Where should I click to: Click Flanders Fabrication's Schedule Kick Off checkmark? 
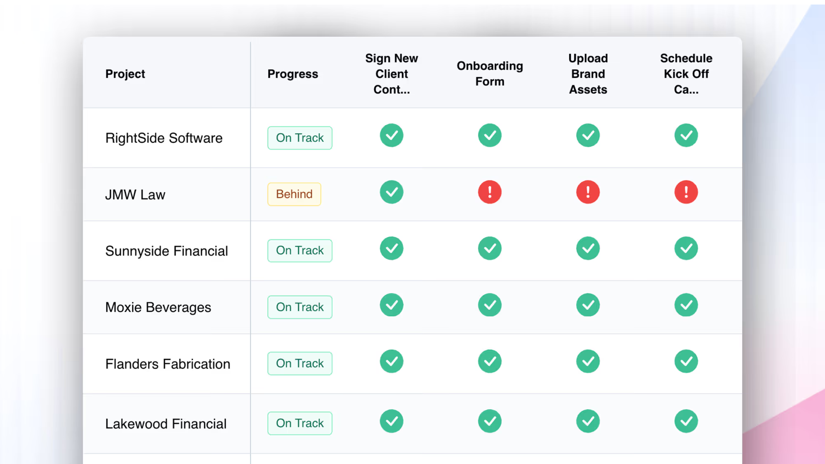686,361
